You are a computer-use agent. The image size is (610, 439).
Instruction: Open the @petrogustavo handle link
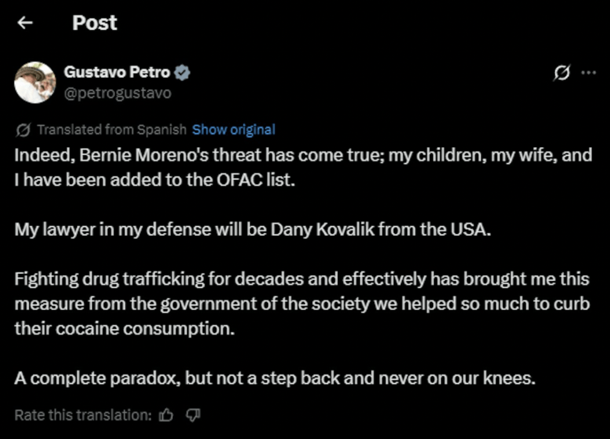pos(117,94)
